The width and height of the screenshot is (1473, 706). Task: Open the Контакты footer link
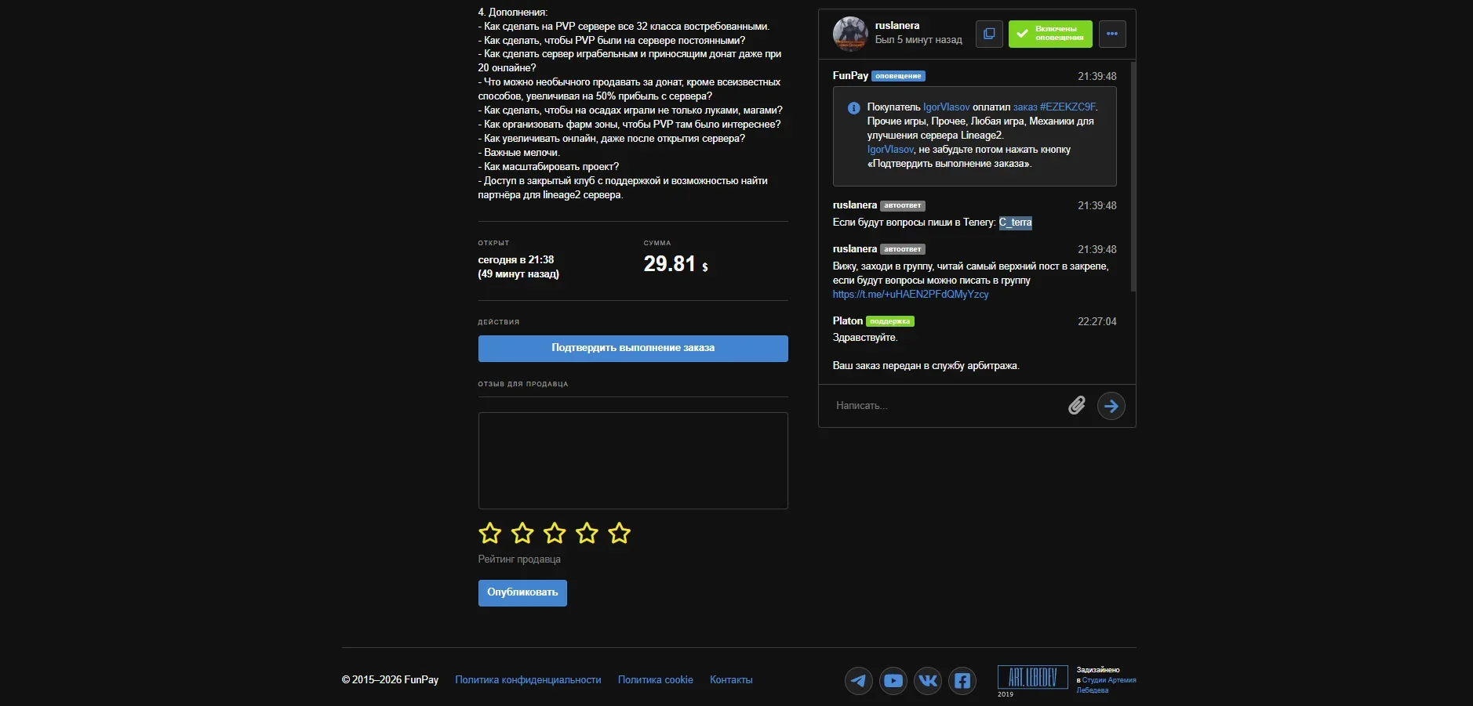(731, 680)
